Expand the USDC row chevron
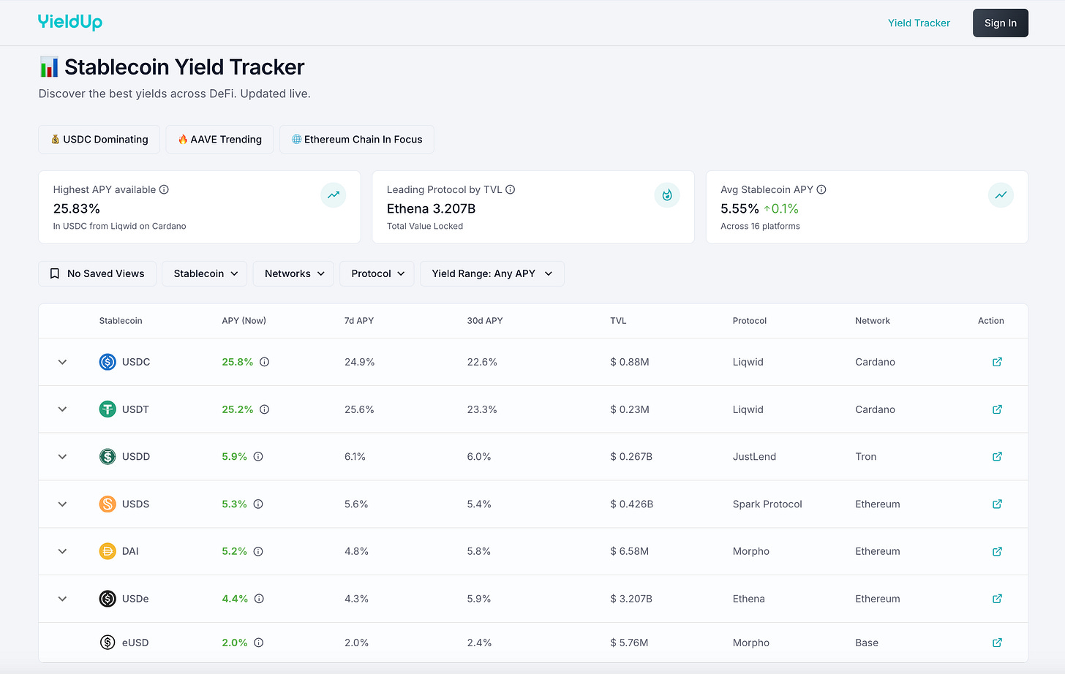This screenshot has height=674, width=1065. coord(62,362)
